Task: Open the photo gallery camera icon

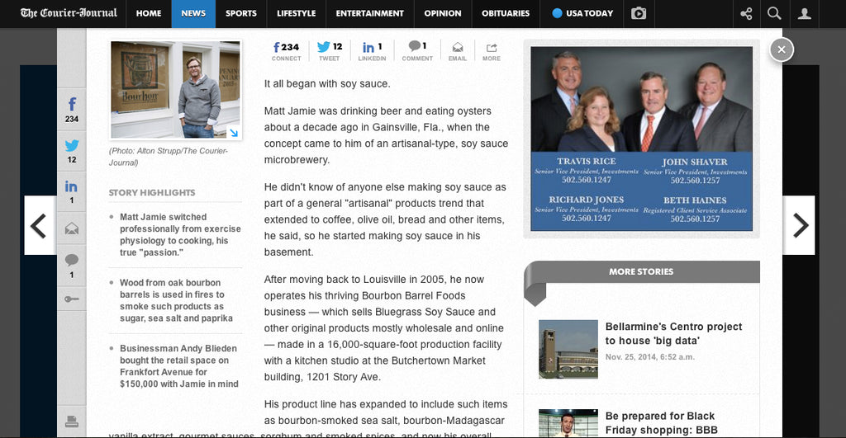Action: click(x=639, y=13)
